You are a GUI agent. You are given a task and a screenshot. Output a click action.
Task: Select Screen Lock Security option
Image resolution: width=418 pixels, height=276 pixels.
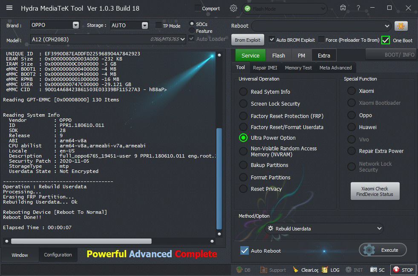click(x=243, y=103)
